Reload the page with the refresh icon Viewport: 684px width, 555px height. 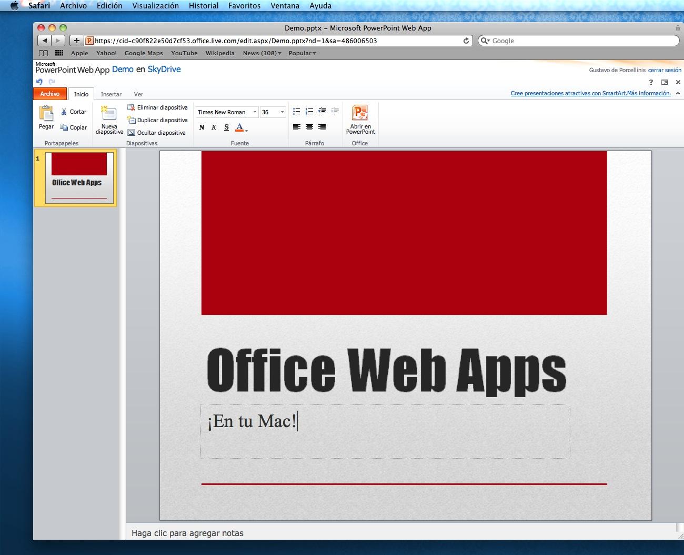pyautogui.click(x=466, y=41)
